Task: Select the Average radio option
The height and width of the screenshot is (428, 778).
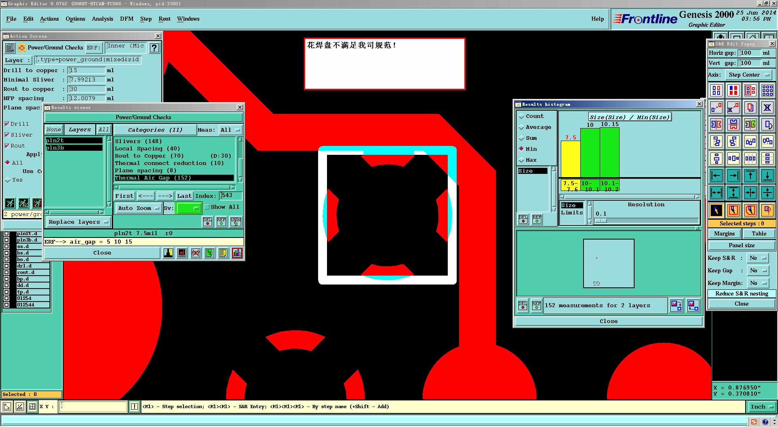Action: coord(522,127)
